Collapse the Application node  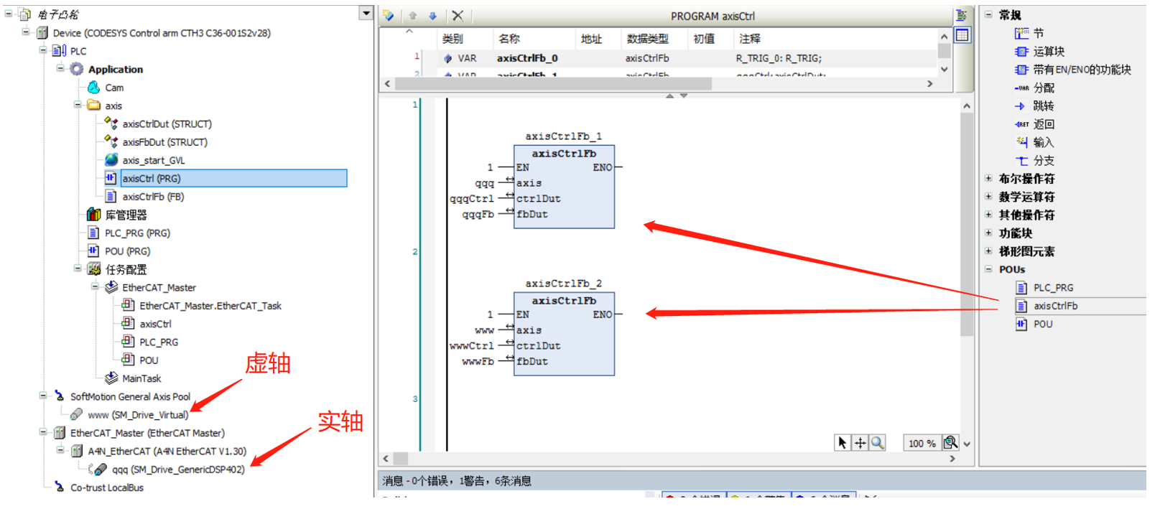coord(60,69)
